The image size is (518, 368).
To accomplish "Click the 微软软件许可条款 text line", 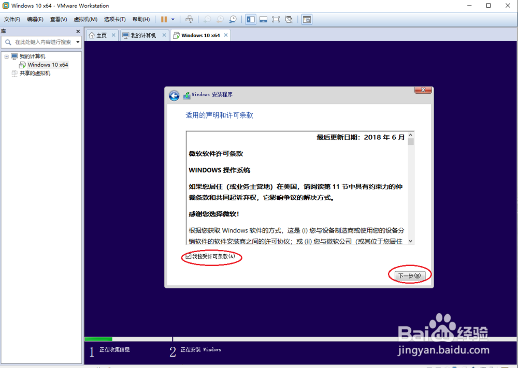I will click(215, 154).
